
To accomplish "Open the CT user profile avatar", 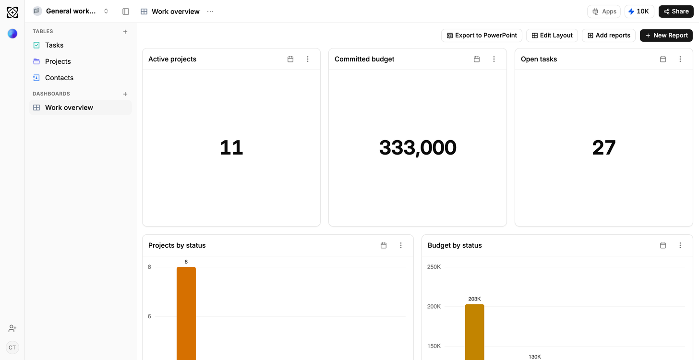I will 12,348.
